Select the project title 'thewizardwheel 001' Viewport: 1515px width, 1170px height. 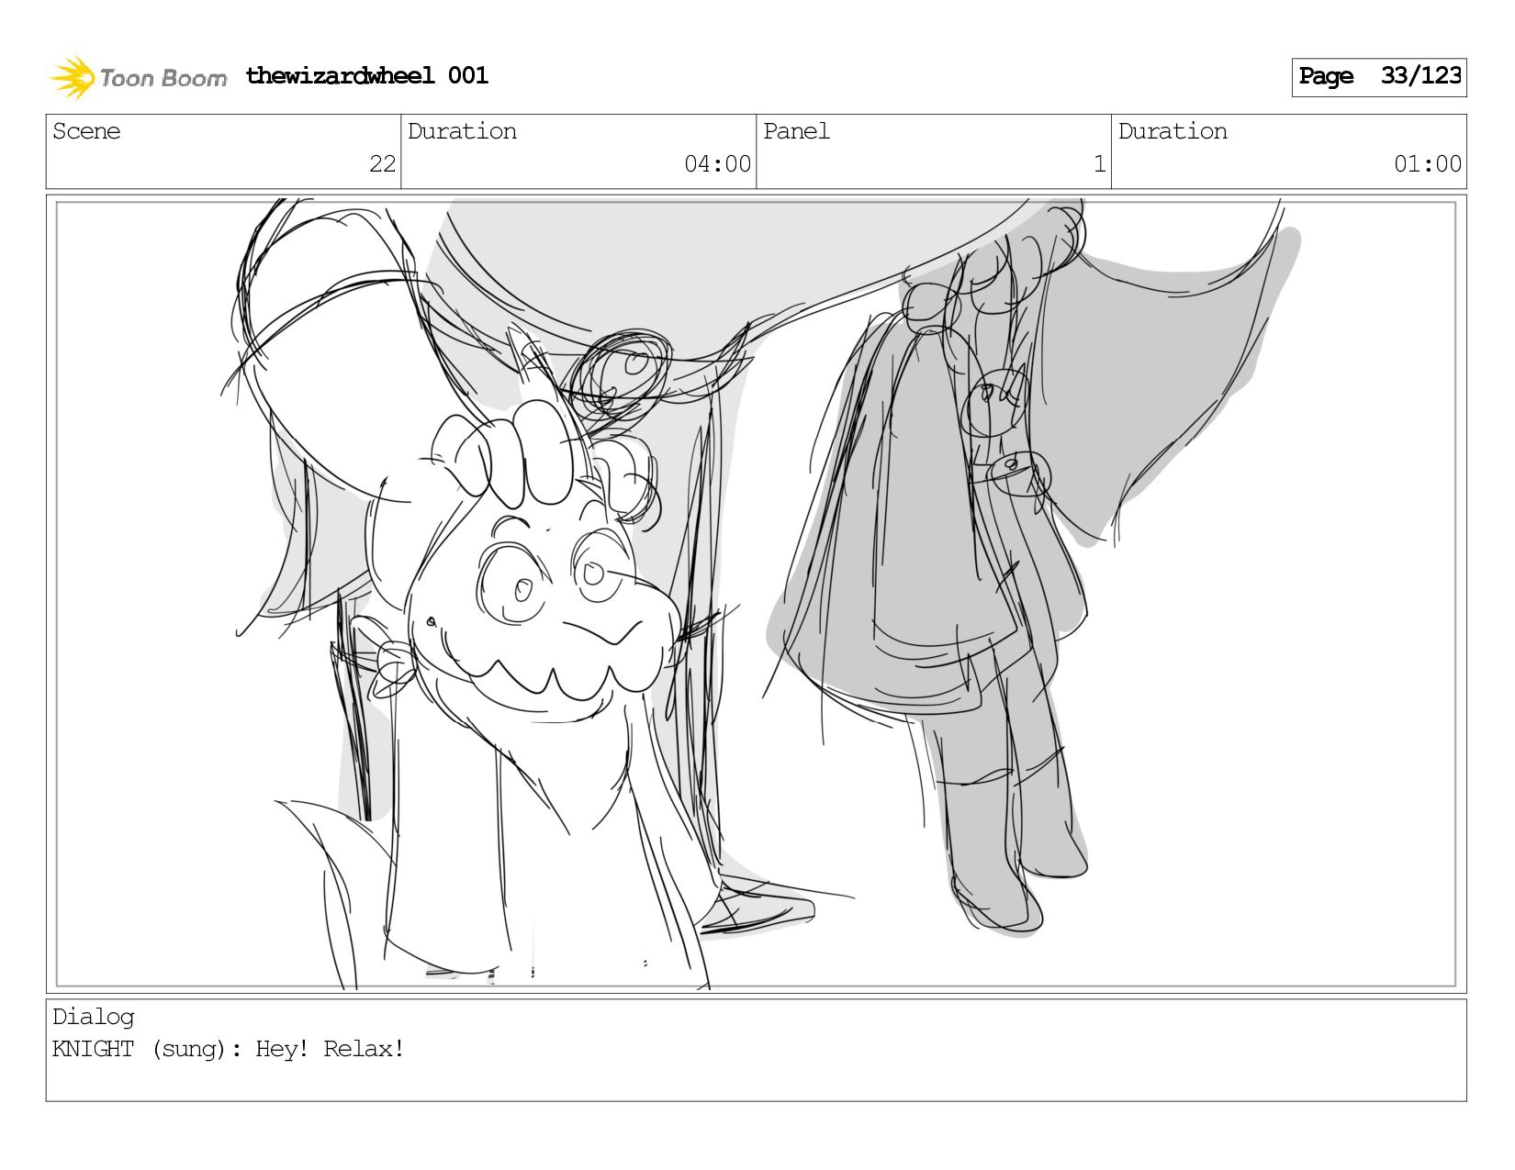[367, 75]
